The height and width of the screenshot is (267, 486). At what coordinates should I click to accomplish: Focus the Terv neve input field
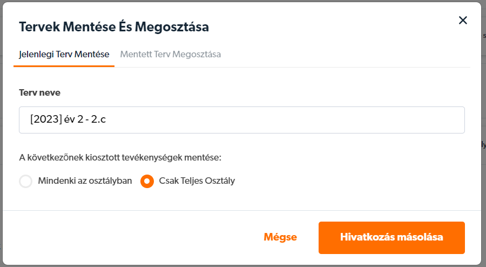tap(242, 120)
